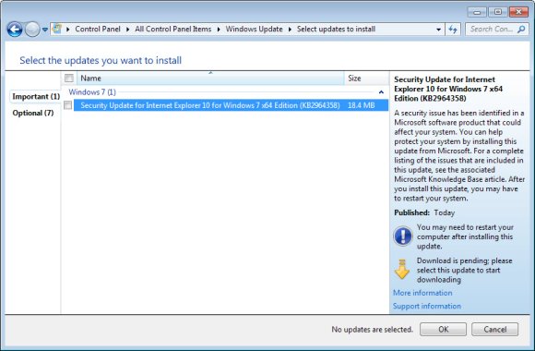Sort updates by the Name column
Image resolution: width=535 pixels, height=351 pixels.
click(210, 79)
